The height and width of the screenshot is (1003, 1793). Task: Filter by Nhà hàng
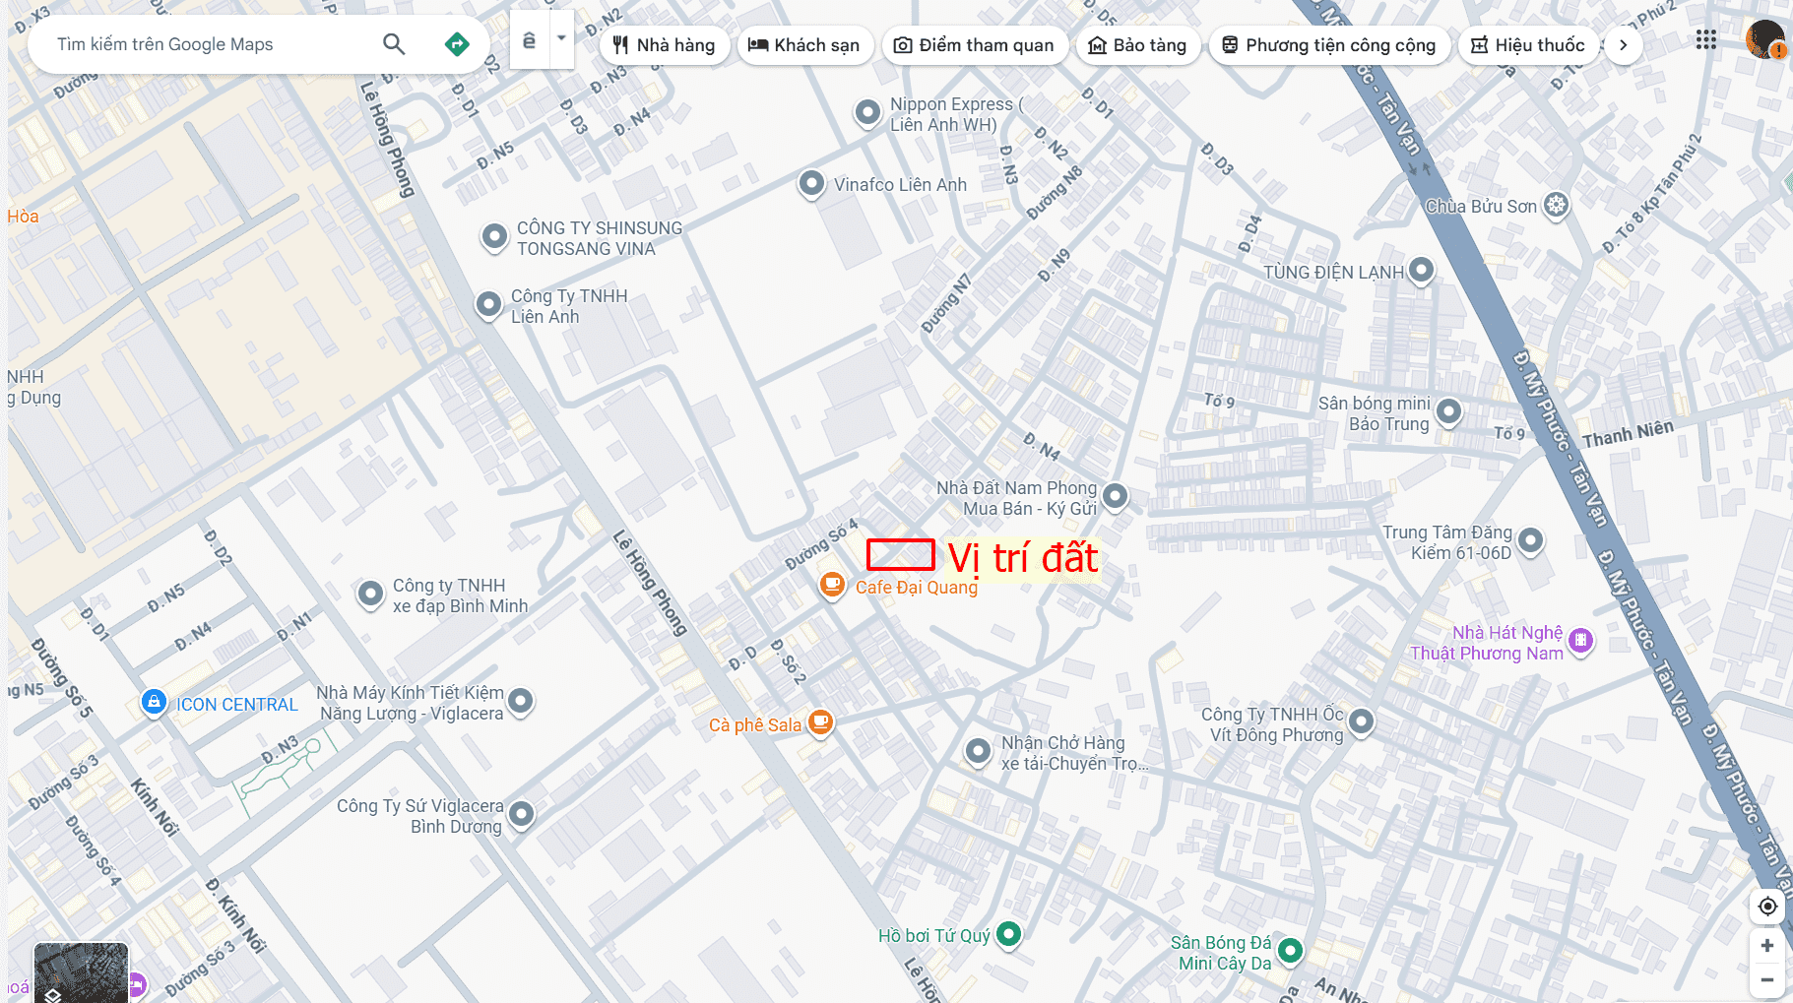[x=665, y=45]
